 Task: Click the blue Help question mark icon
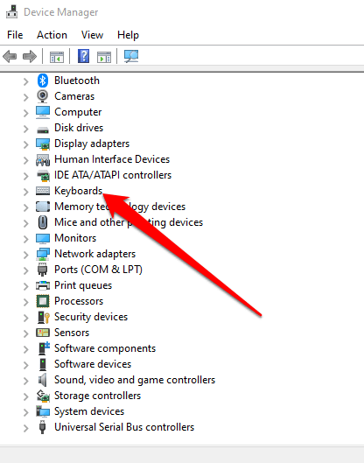click(83, 56)
